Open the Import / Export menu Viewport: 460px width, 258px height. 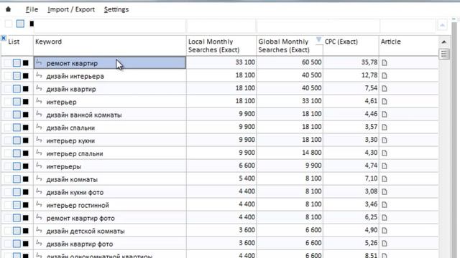[x=71, y=9]
